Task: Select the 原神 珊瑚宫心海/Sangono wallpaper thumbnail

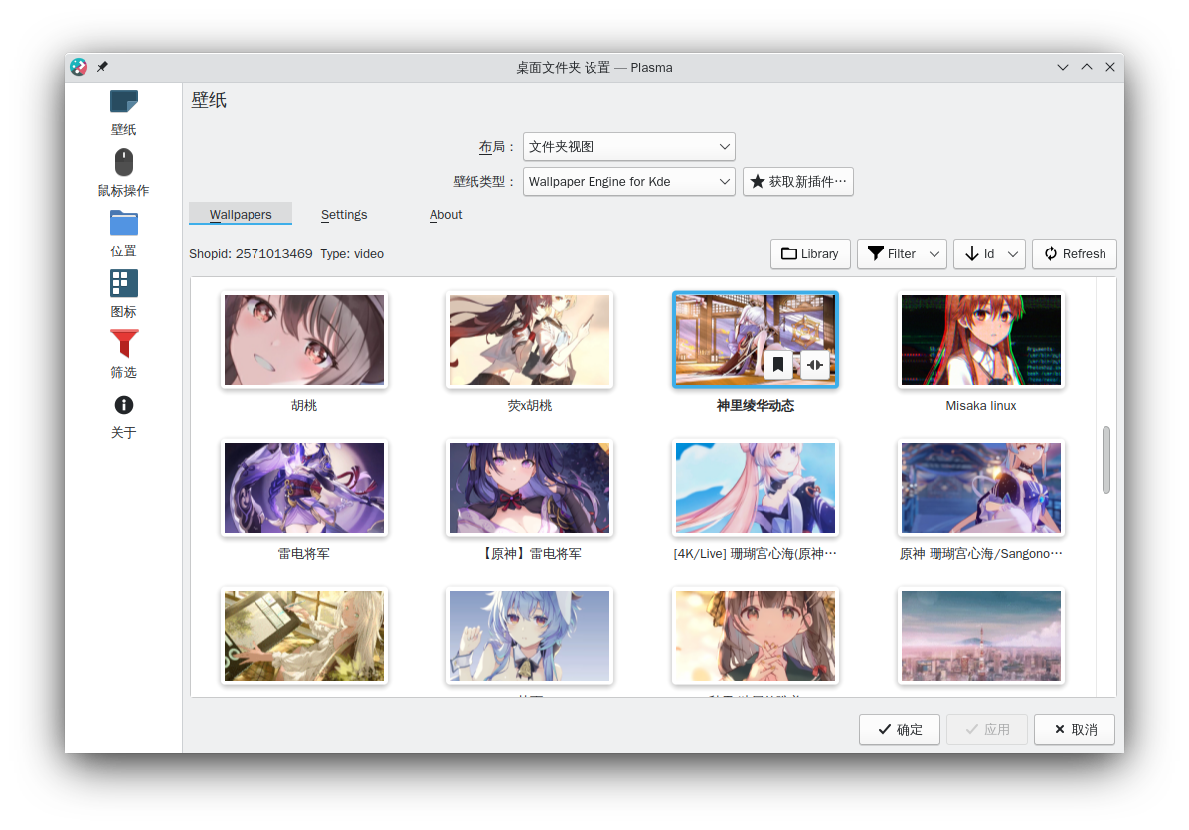Action: click(980, 487)
